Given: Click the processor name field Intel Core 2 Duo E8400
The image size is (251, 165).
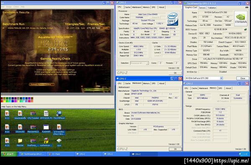Looking at the screenshot, I should pyautogui.click(x=148, y=14).
